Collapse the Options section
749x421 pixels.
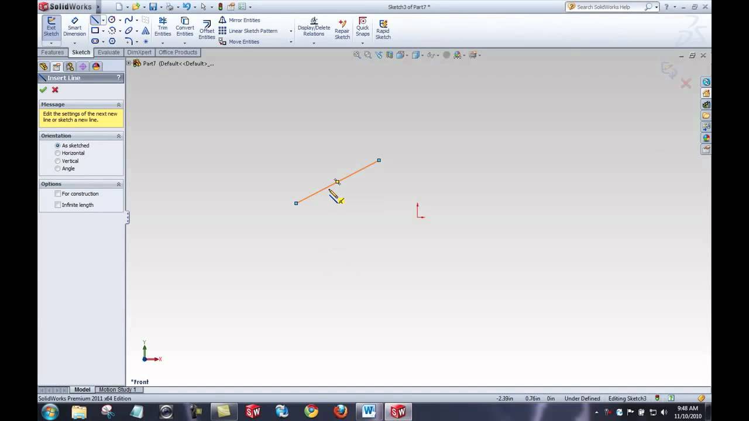point(119,184)
